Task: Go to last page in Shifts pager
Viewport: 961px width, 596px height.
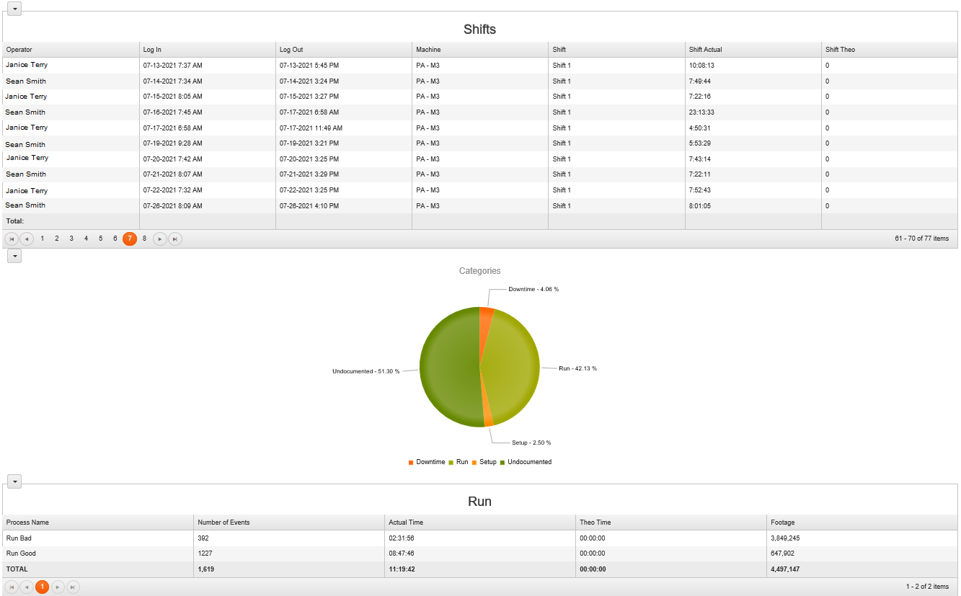Action: [175, 239]
